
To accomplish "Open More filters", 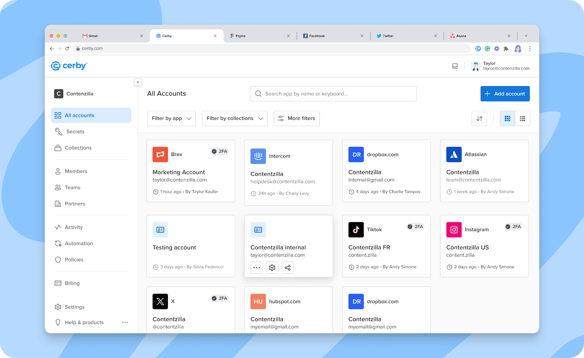I will (297, 118).
